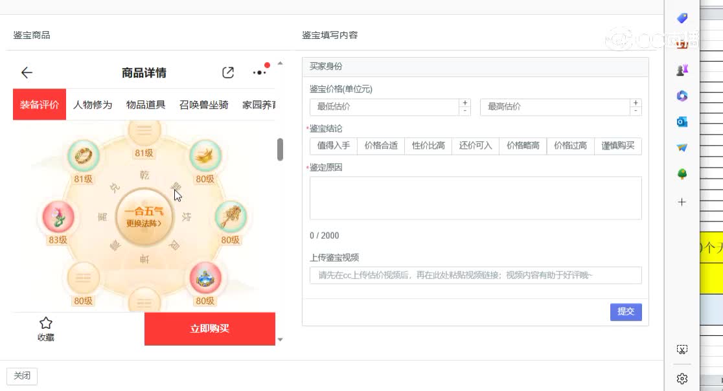Select the 谨慎购买 conclusion option
This screenshot has height=391, width=723.
(x=617, y=146)
